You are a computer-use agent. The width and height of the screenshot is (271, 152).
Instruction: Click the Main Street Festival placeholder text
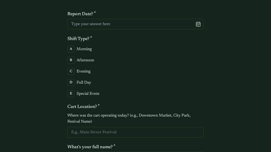click(94, 132)
